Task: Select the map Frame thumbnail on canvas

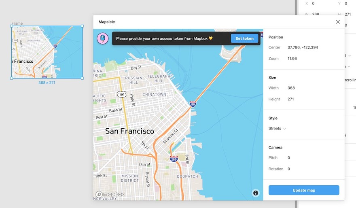Action: pyautogui.click(x=47, y=52)
